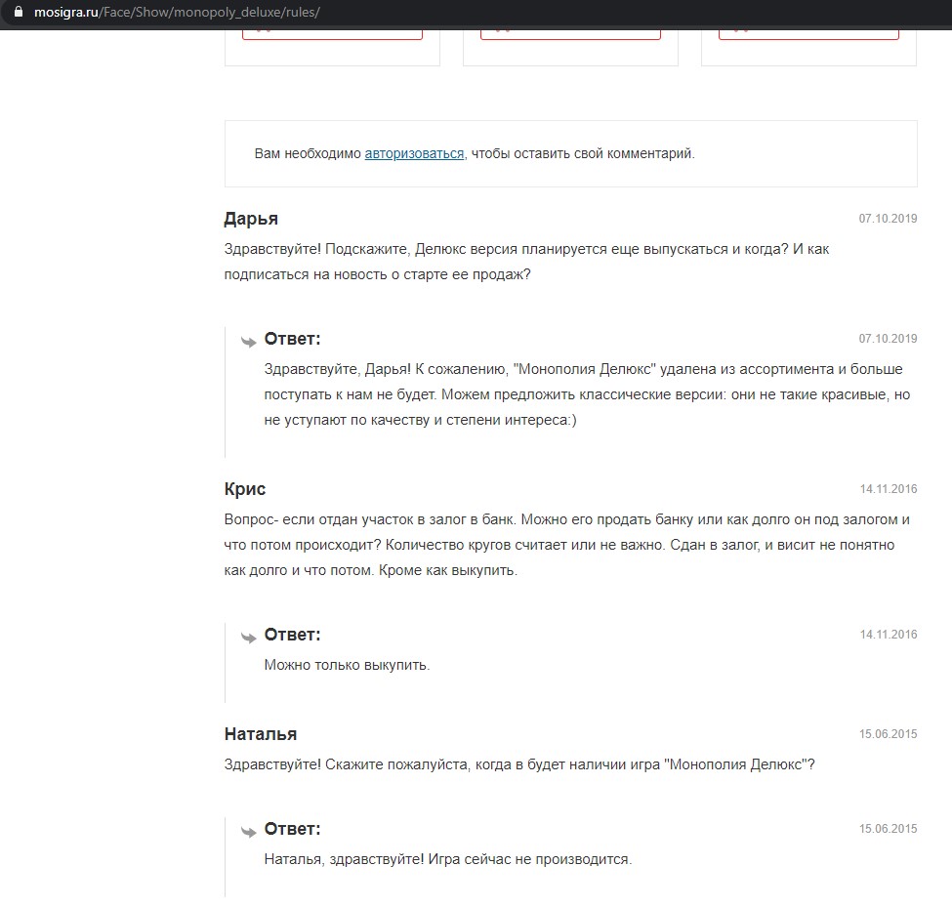Click the mosigra.ru address bar URL
Screen dimensions: 952x907
[x=177, y=12]
